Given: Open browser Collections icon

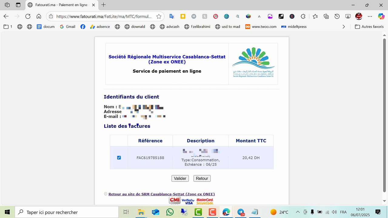Looking at the screenshot, I should point(326,16).
